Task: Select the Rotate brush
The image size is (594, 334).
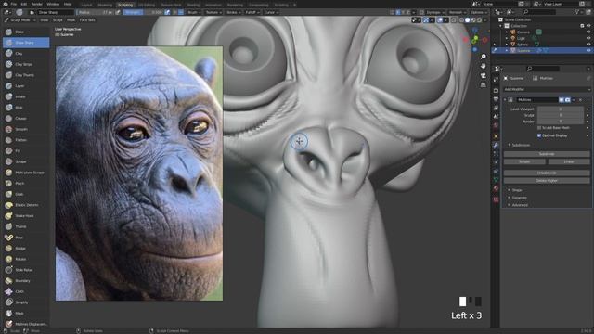Action: 26,259
